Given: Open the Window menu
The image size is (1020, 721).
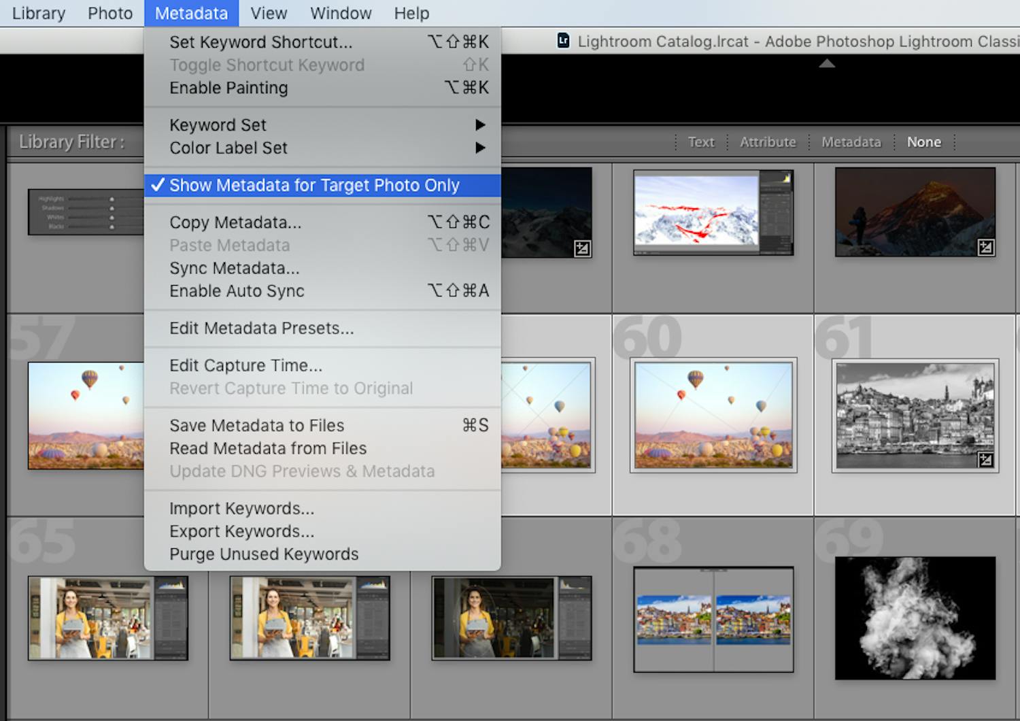Looking at the screenshot, I should coord(341,13).
